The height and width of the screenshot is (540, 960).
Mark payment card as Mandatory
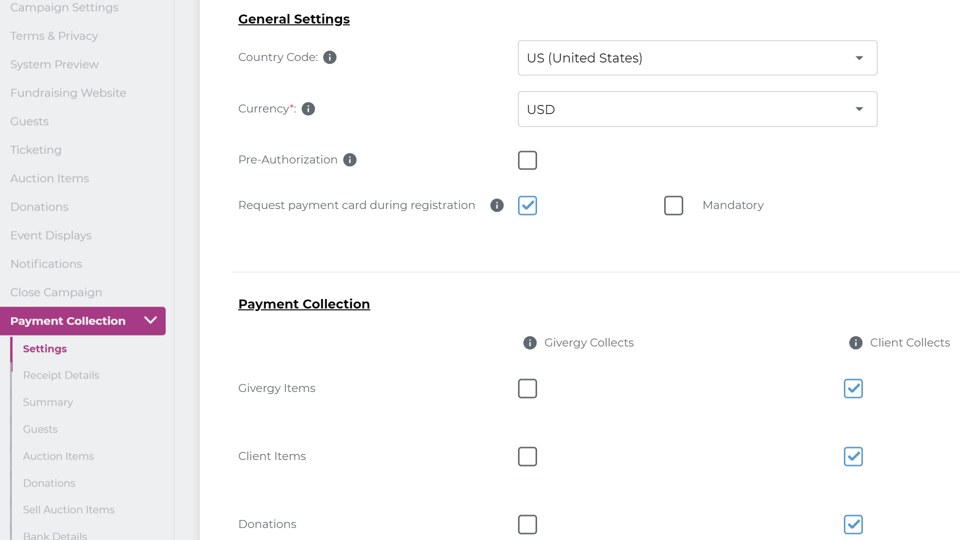673,205
